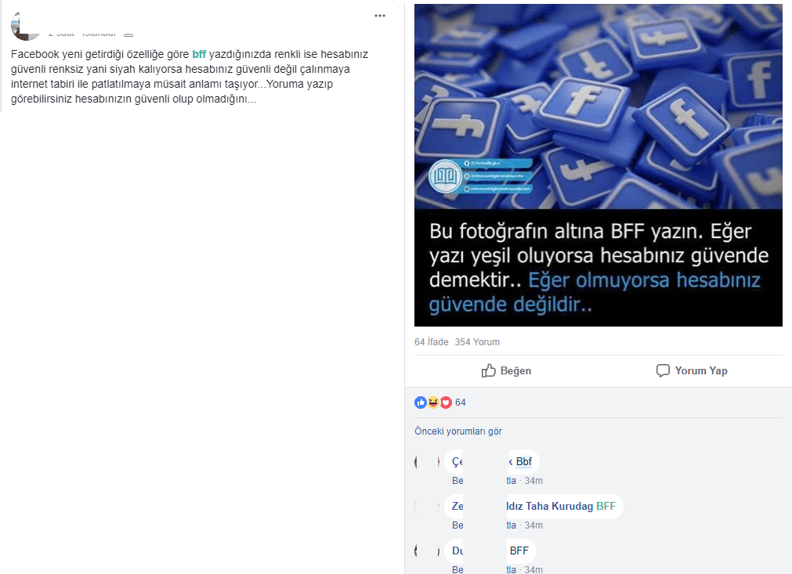Screen dimensions: 792x574
Task: Click the green BFF text in comment
Action: point(606,506)
